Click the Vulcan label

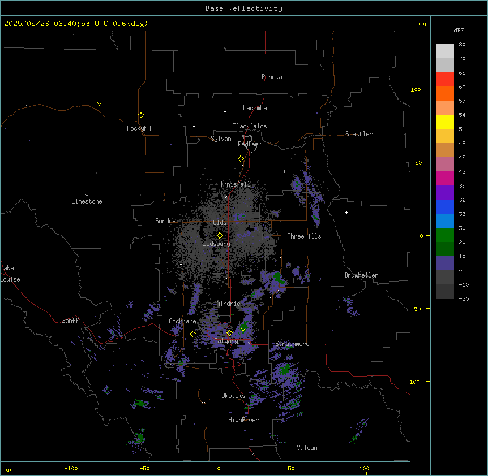pyautogui.click(x=307, y=448)
